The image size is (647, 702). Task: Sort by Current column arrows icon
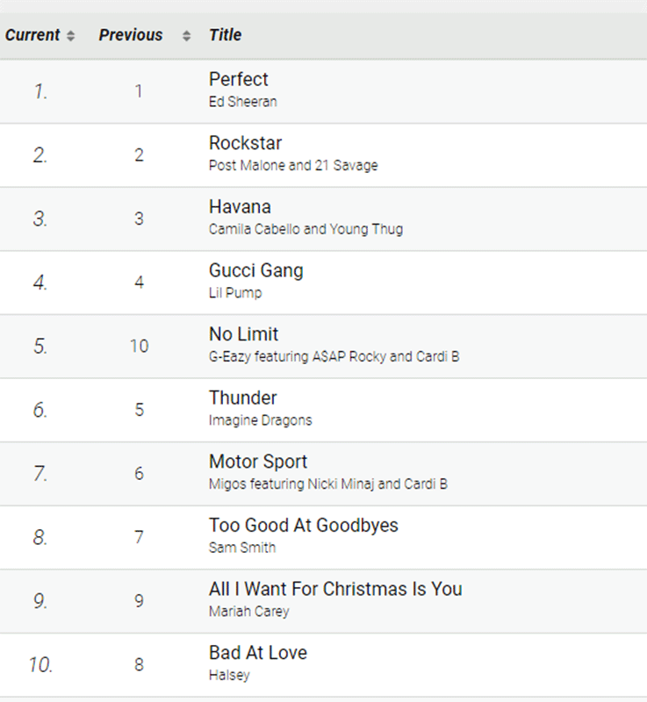(70, 36)
